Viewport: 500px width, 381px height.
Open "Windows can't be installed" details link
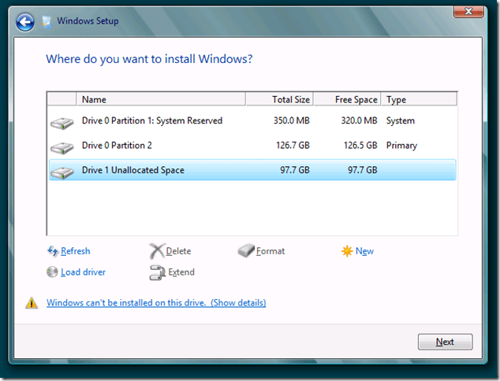[x=156, y=303]
